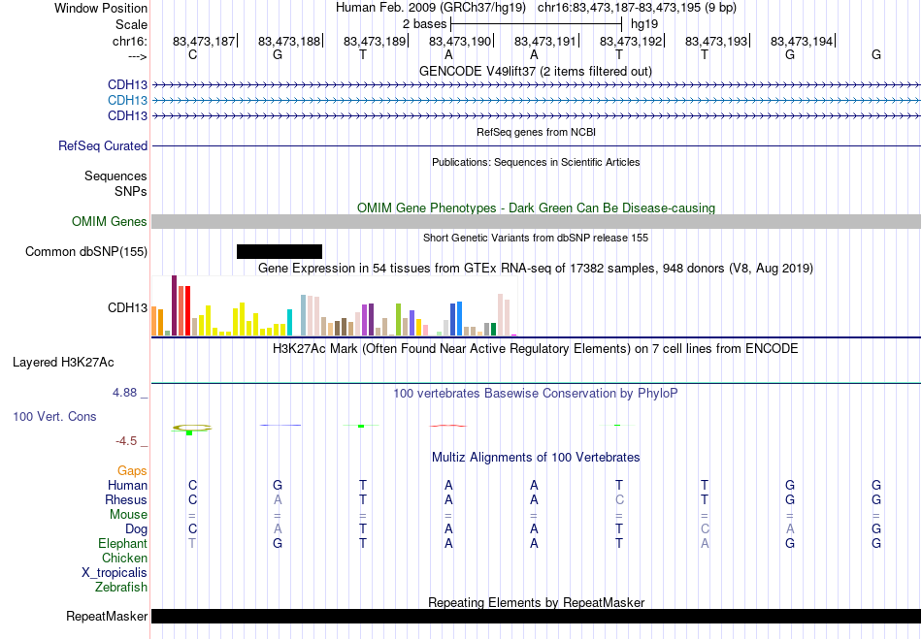
Task: Click the 'RepeatMasker' track label
Action: click(x=107, y=616)
